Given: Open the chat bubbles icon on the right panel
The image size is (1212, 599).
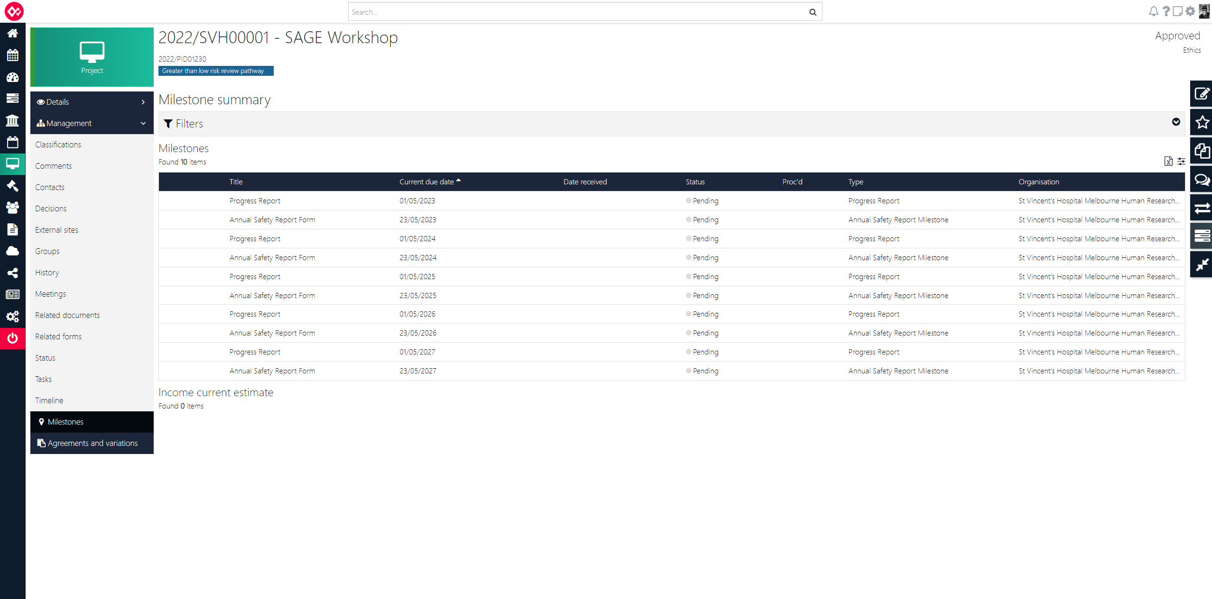Looking at the screenshot, I should (x=1202, y=180).
